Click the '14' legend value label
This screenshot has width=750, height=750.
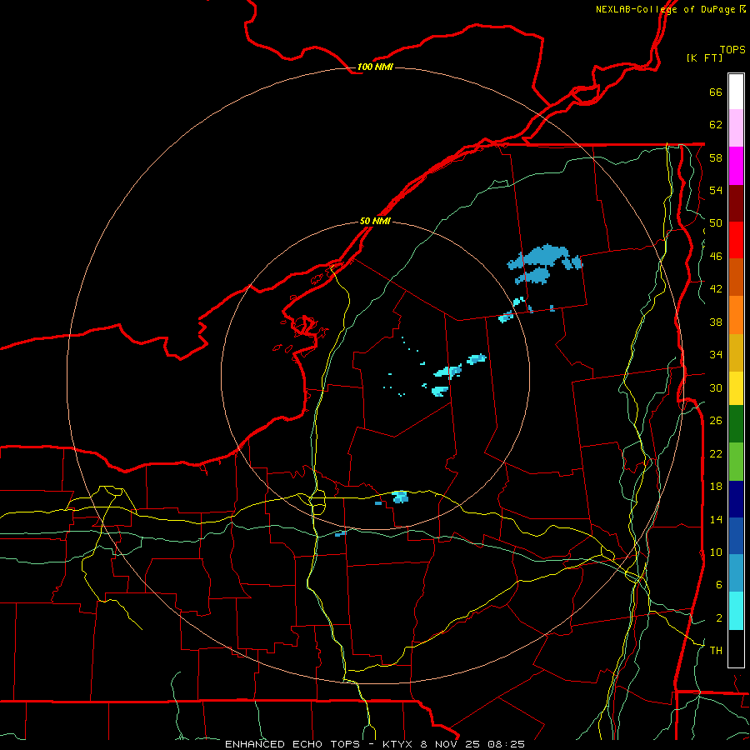(x=716, y=519)
